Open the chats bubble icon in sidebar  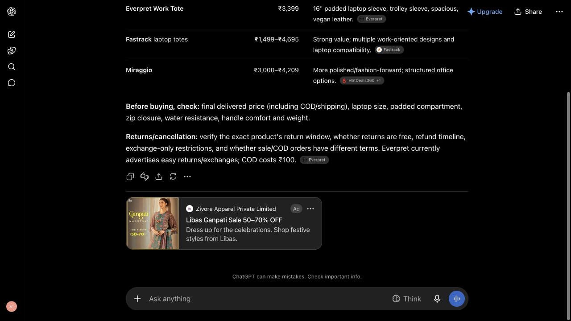pyautogui.click(x=12, y=82)
